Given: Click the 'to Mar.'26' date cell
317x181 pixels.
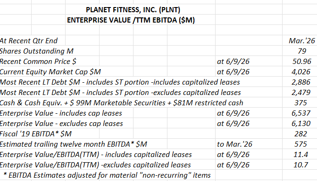Looking at the screenshot, I should (x=235, y=144).
